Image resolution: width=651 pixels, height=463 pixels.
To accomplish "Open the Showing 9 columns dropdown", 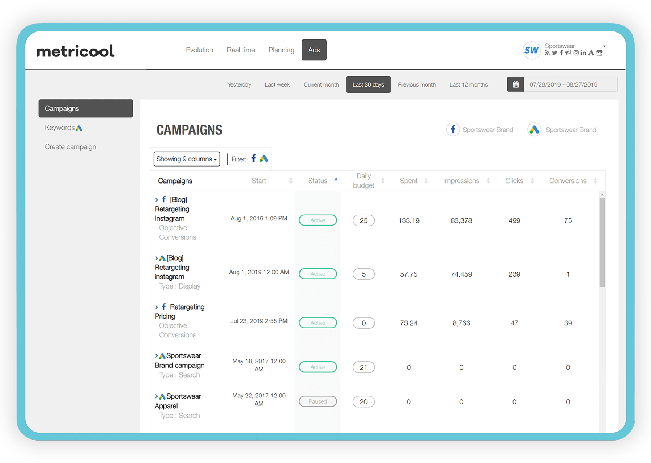I will tap(186, 159).
